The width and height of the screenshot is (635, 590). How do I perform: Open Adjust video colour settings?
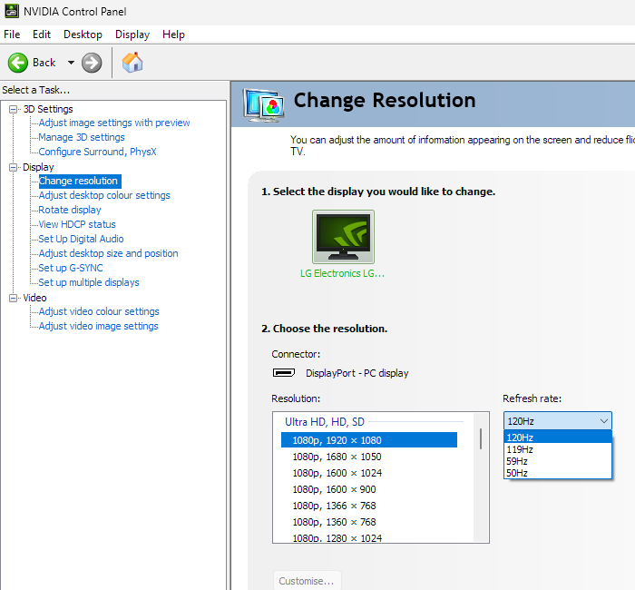point(99,311)
